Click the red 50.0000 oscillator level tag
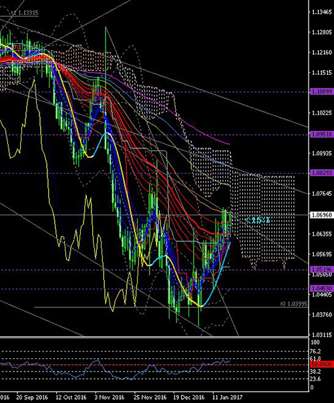The image size is (334, 403). click(322, 364)
